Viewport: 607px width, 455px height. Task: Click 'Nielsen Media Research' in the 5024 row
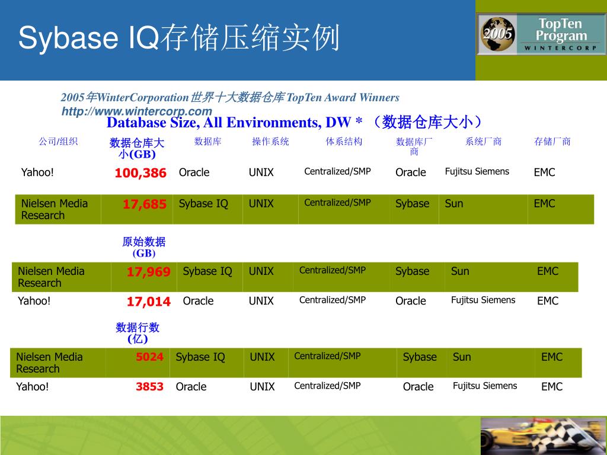tap(49, 363)
